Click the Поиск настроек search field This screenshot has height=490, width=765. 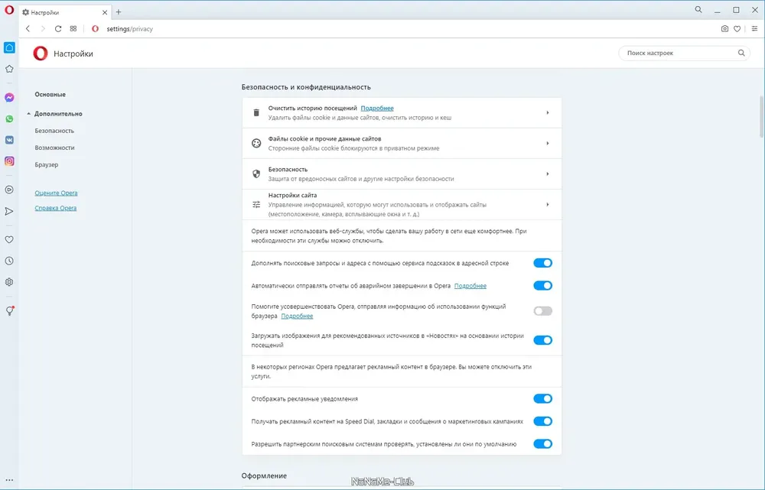(684, 54)
